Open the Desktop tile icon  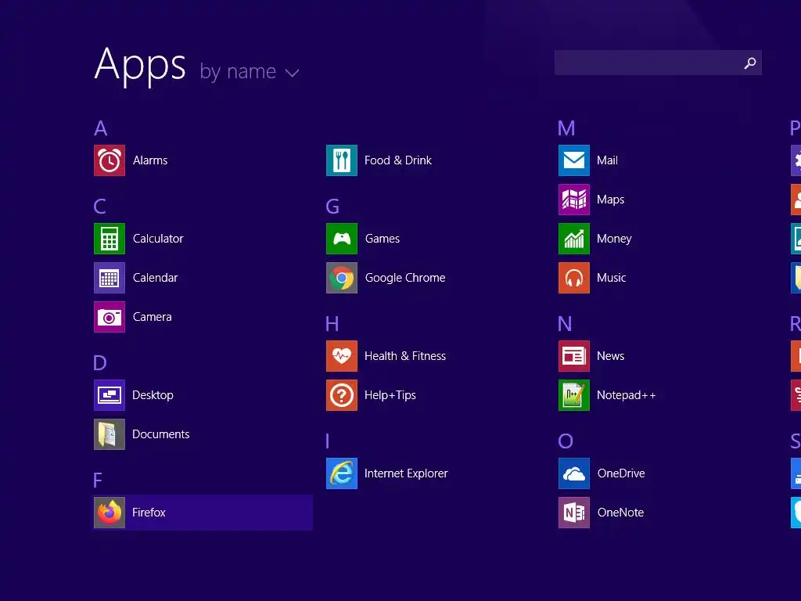coord(110,395)
